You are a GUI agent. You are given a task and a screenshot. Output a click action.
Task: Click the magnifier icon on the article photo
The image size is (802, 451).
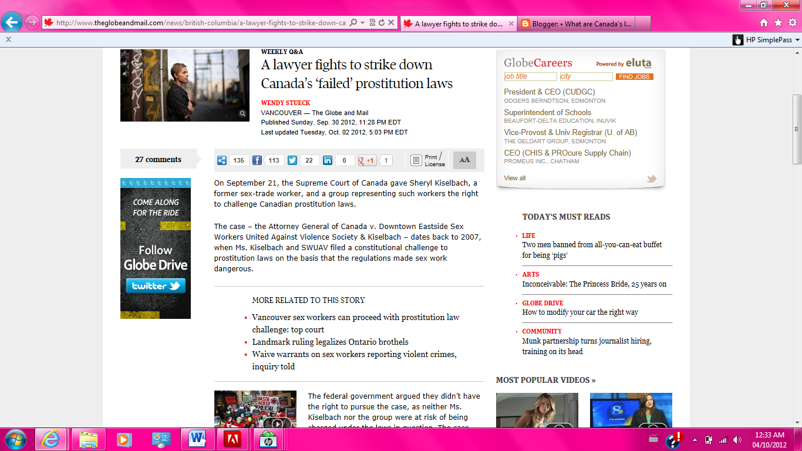point(242,114)
